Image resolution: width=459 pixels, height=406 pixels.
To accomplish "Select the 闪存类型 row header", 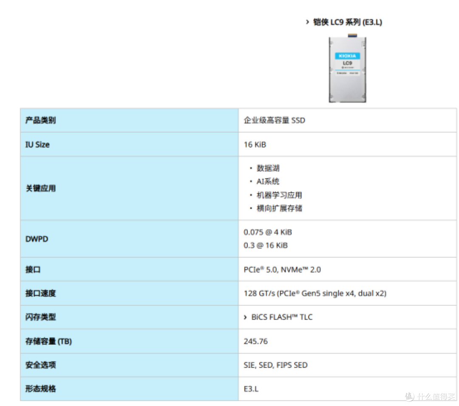I will coord(129,317).
